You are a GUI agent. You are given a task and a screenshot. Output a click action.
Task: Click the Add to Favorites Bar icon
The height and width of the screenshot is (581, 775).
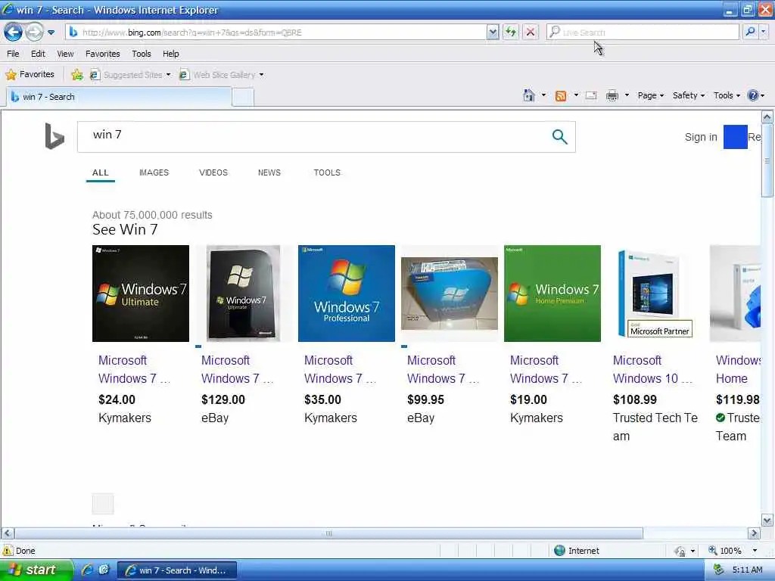77,75
